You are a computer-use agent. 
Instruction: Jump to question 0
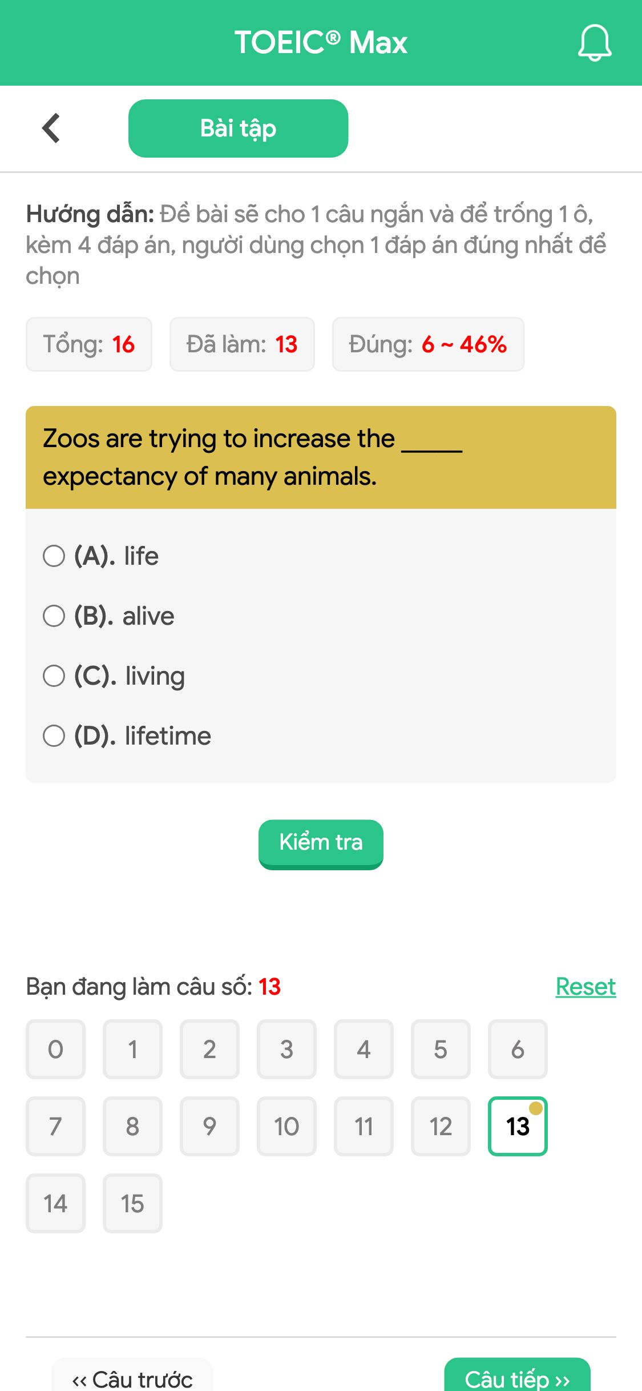tap(55, 1050)
